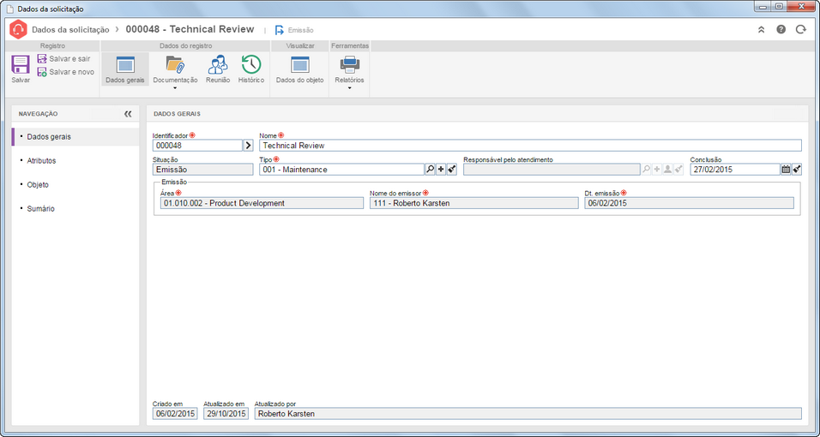The image size is (820, 437).
Task: Click the Relatórios printer icon
Action: coord(349,65)
